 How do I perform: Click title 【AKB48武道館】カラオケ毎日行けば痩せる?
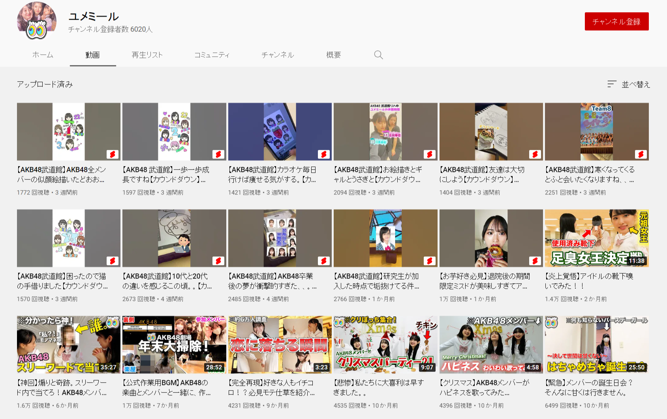pos(272,174)
